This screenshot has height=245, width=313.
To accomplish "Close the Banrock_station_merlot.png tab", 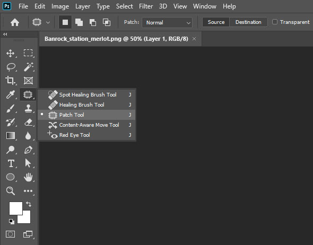I will [194, 39].
